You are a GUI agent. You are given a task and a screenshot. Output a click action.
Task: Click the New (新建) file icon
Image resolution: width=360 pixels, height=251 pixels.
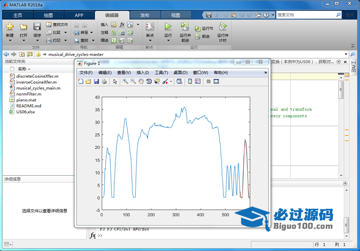[10, 27]
